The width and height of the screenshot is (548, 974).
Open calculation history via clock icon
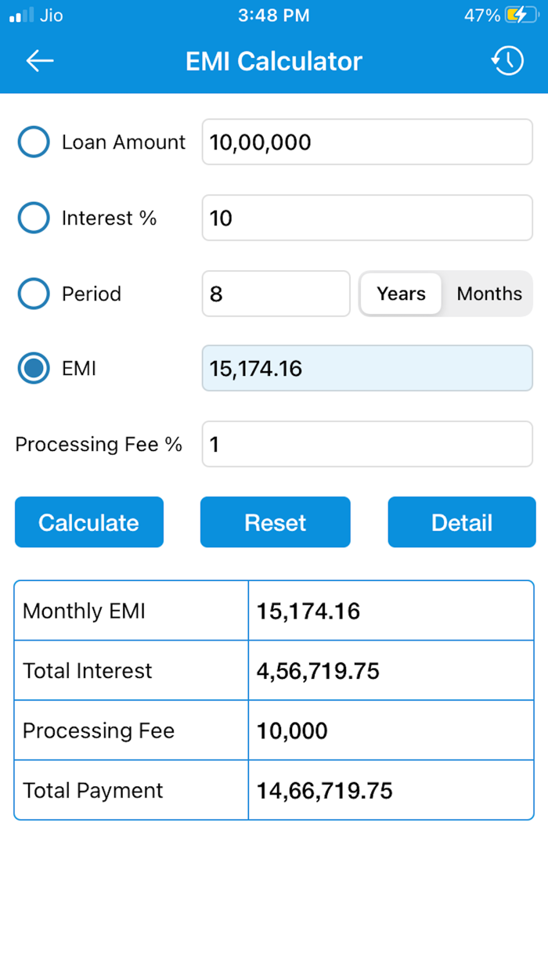tap(507, 60)
